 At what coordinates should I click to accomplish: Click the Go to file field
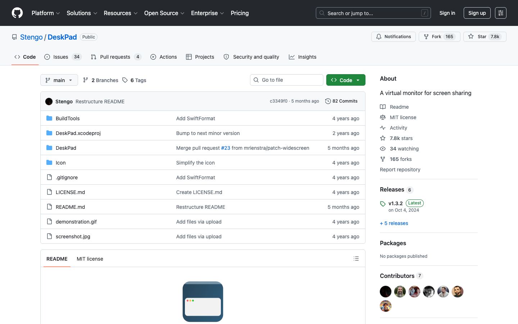pyautogui.click(x=287, y=80)
